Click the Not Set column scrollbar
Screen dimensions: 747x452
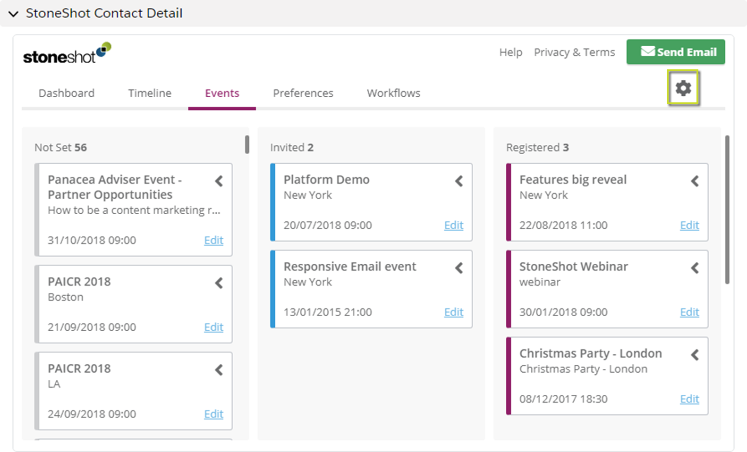pyautogui.click(x=247, y=144)
